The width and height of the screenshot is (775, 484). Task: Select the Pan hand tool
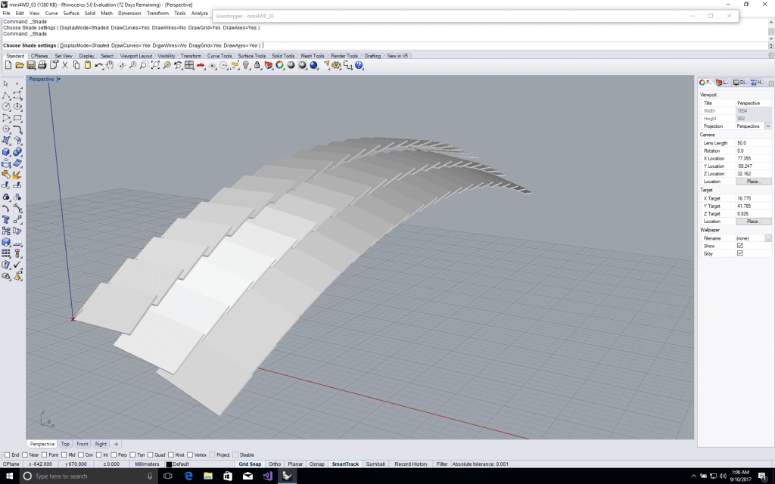click(x=110, y=65)
